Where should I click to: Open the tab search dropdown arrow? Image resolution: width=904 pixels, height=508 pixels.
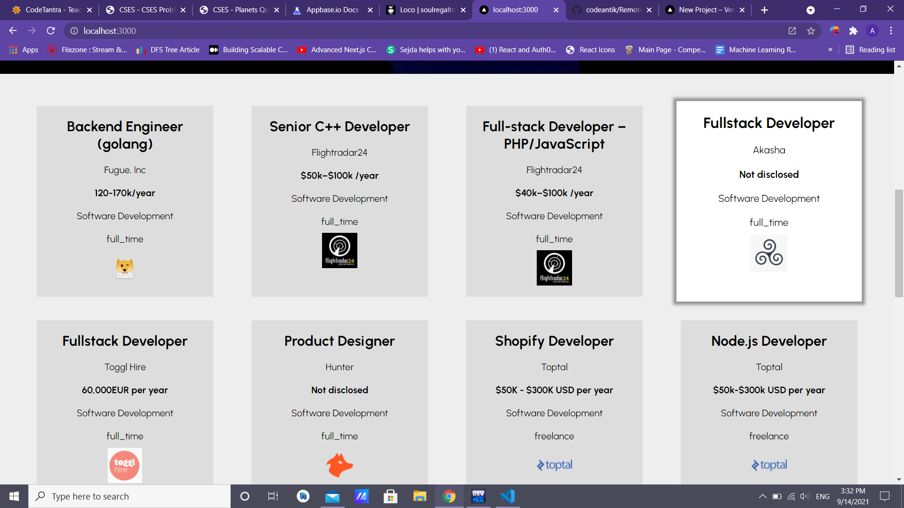[810, 10]
